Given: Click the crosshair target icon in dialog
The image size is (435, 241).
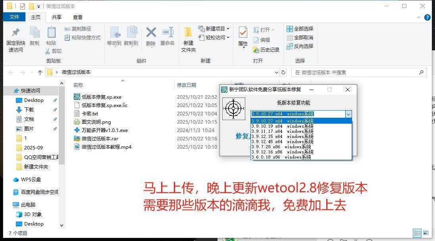Looking at the screenshot, I should click(x=233, y=109).
